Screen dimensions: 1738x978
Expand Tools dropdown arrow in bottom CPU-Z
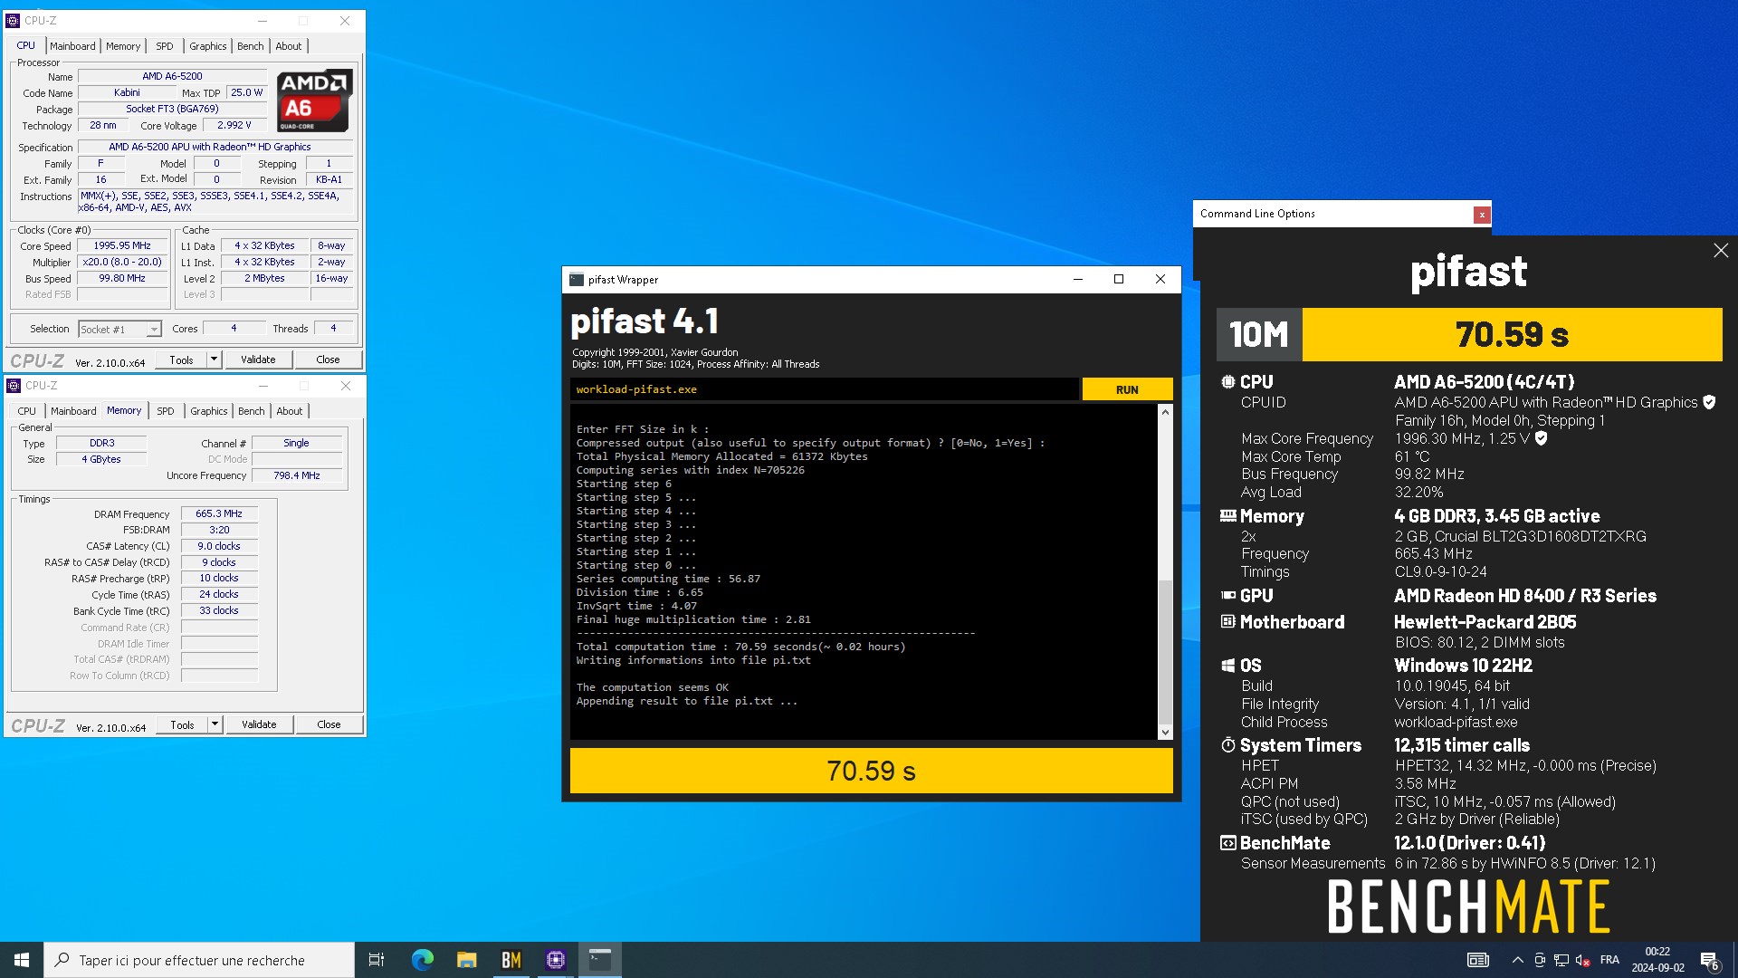pos(215,724)
